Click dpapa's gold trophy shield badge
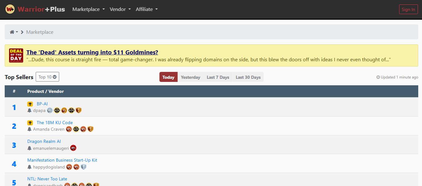Viewport: 422px width, 186px height. coord(79,110)
